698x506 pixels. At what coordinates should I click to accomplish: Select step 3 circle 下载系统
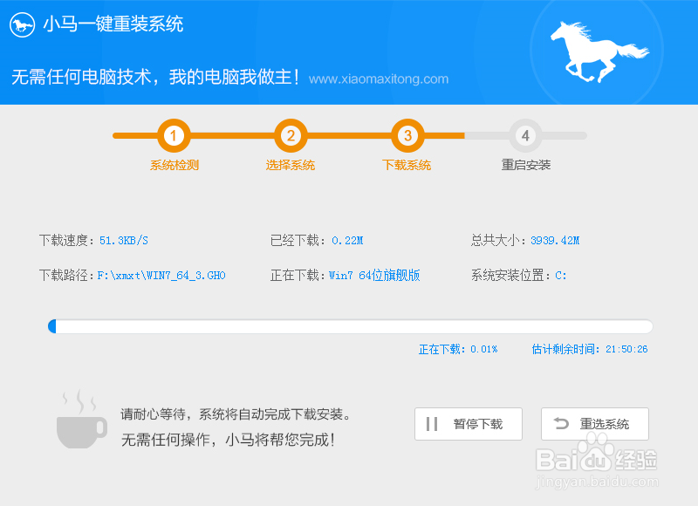point(407,135)
